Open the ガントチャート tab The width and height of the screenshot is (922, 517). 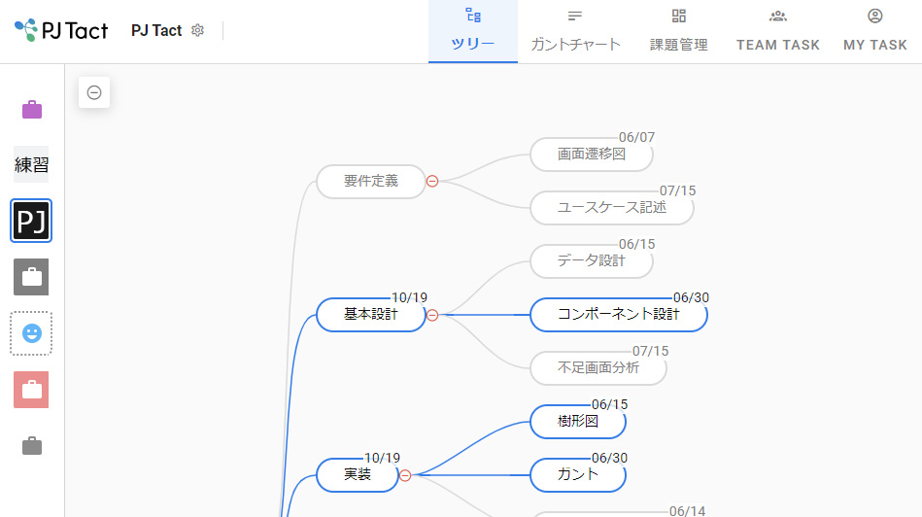pyautogui.click(x=575, y=31)
